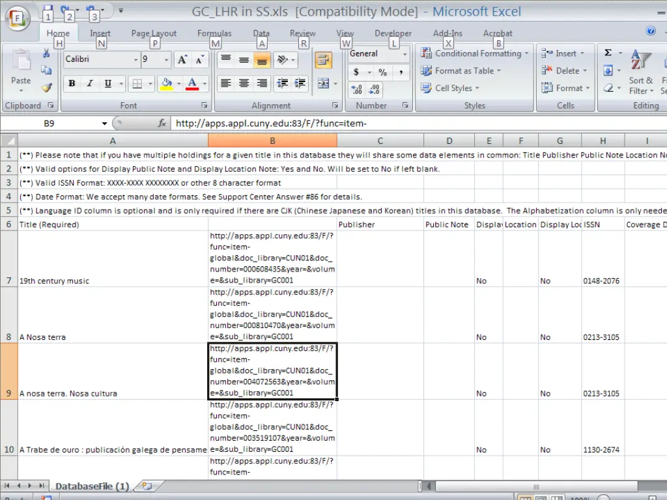667x500 pixels.
Task: Click the Clear eraser icon
Action: (608, 88)
